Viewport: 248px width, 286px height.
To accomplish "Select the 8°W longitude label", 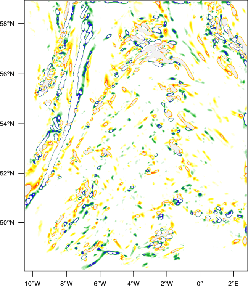I will point(66,283).
